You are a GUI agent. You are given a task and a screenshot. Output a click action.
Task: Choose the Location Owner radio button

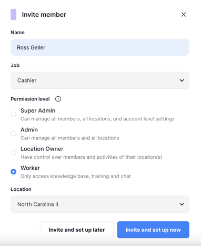(14, 152)
